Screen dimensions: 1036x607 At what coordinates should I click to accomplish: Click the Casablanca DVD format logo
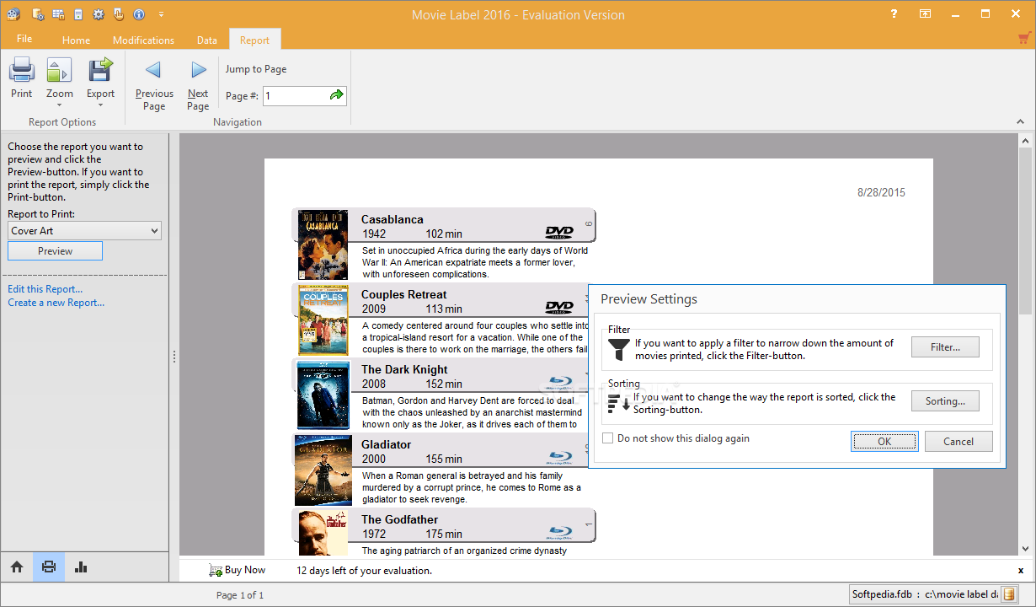(559, 233)
